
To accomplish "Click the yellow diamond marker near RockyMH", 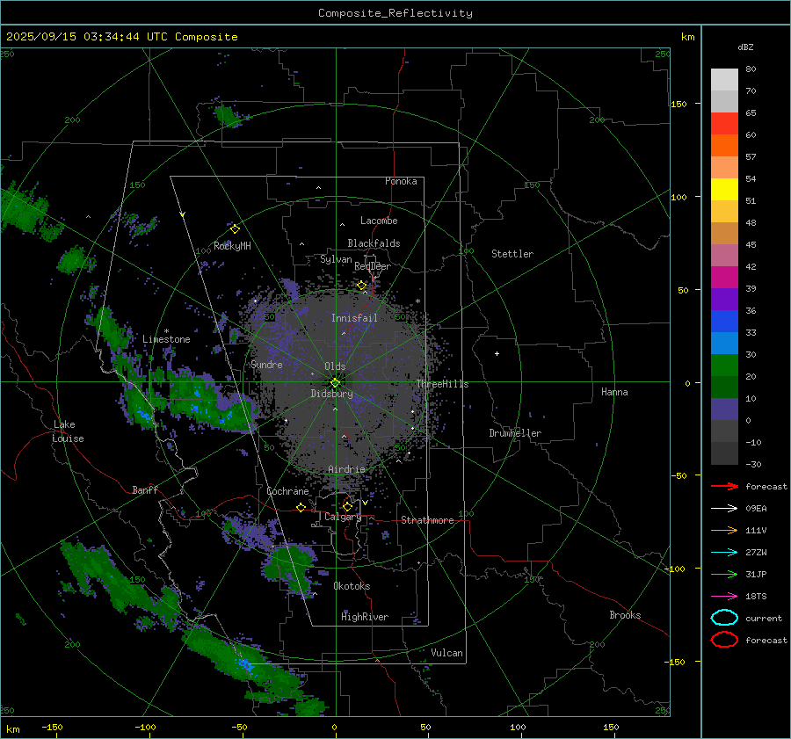I will (235, 229).
